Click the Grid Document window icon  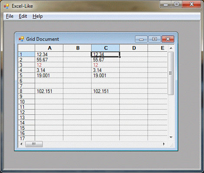click(x=21, y=39)
